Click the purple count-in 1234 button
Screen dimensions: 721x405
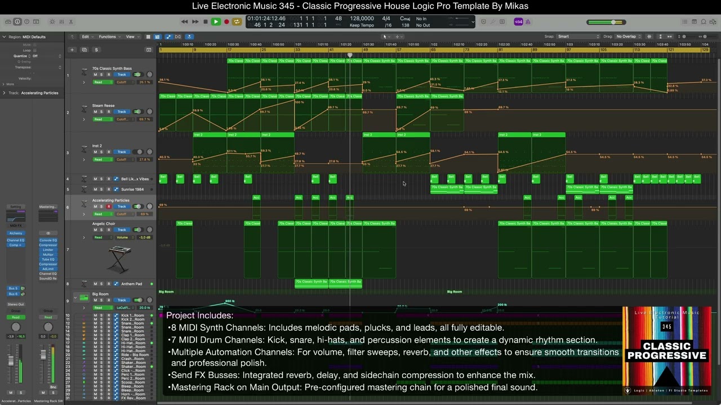519,22
